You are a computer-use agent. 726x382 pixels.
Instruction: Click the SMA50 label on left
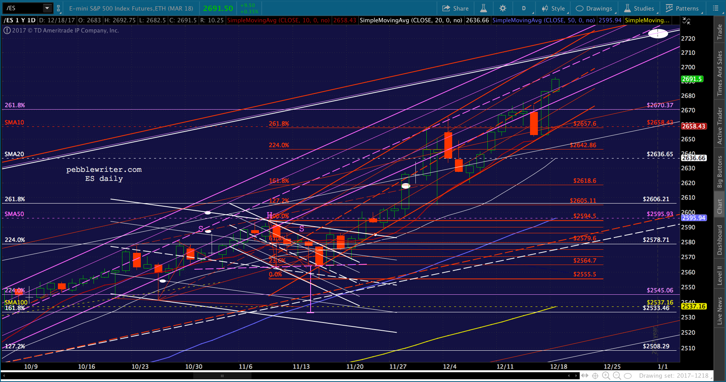click(x=14, y=214)
